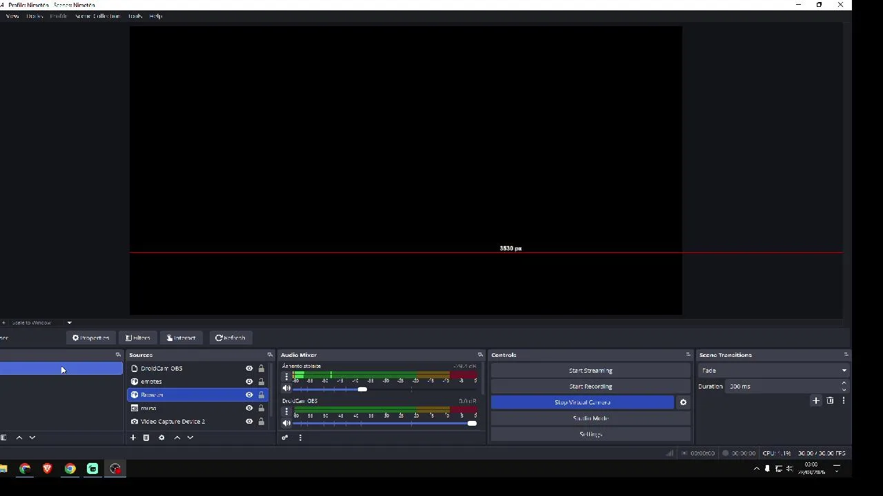
Task: Decrease the transition duration with the down arrow
Action: (844, 389)
